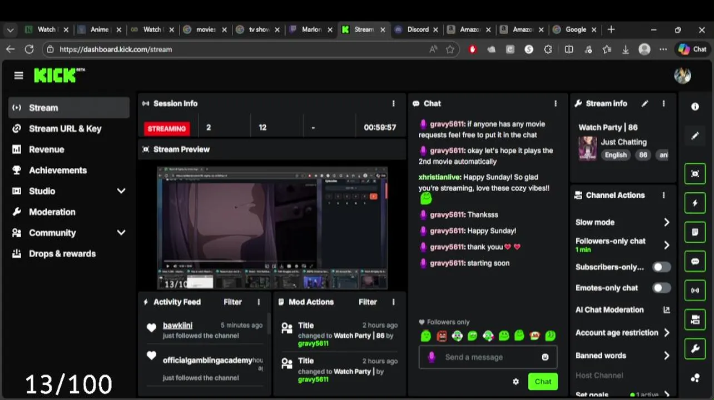The image size is (714, 400).
Task: Refresh the browser page
Action: [29, 49]
